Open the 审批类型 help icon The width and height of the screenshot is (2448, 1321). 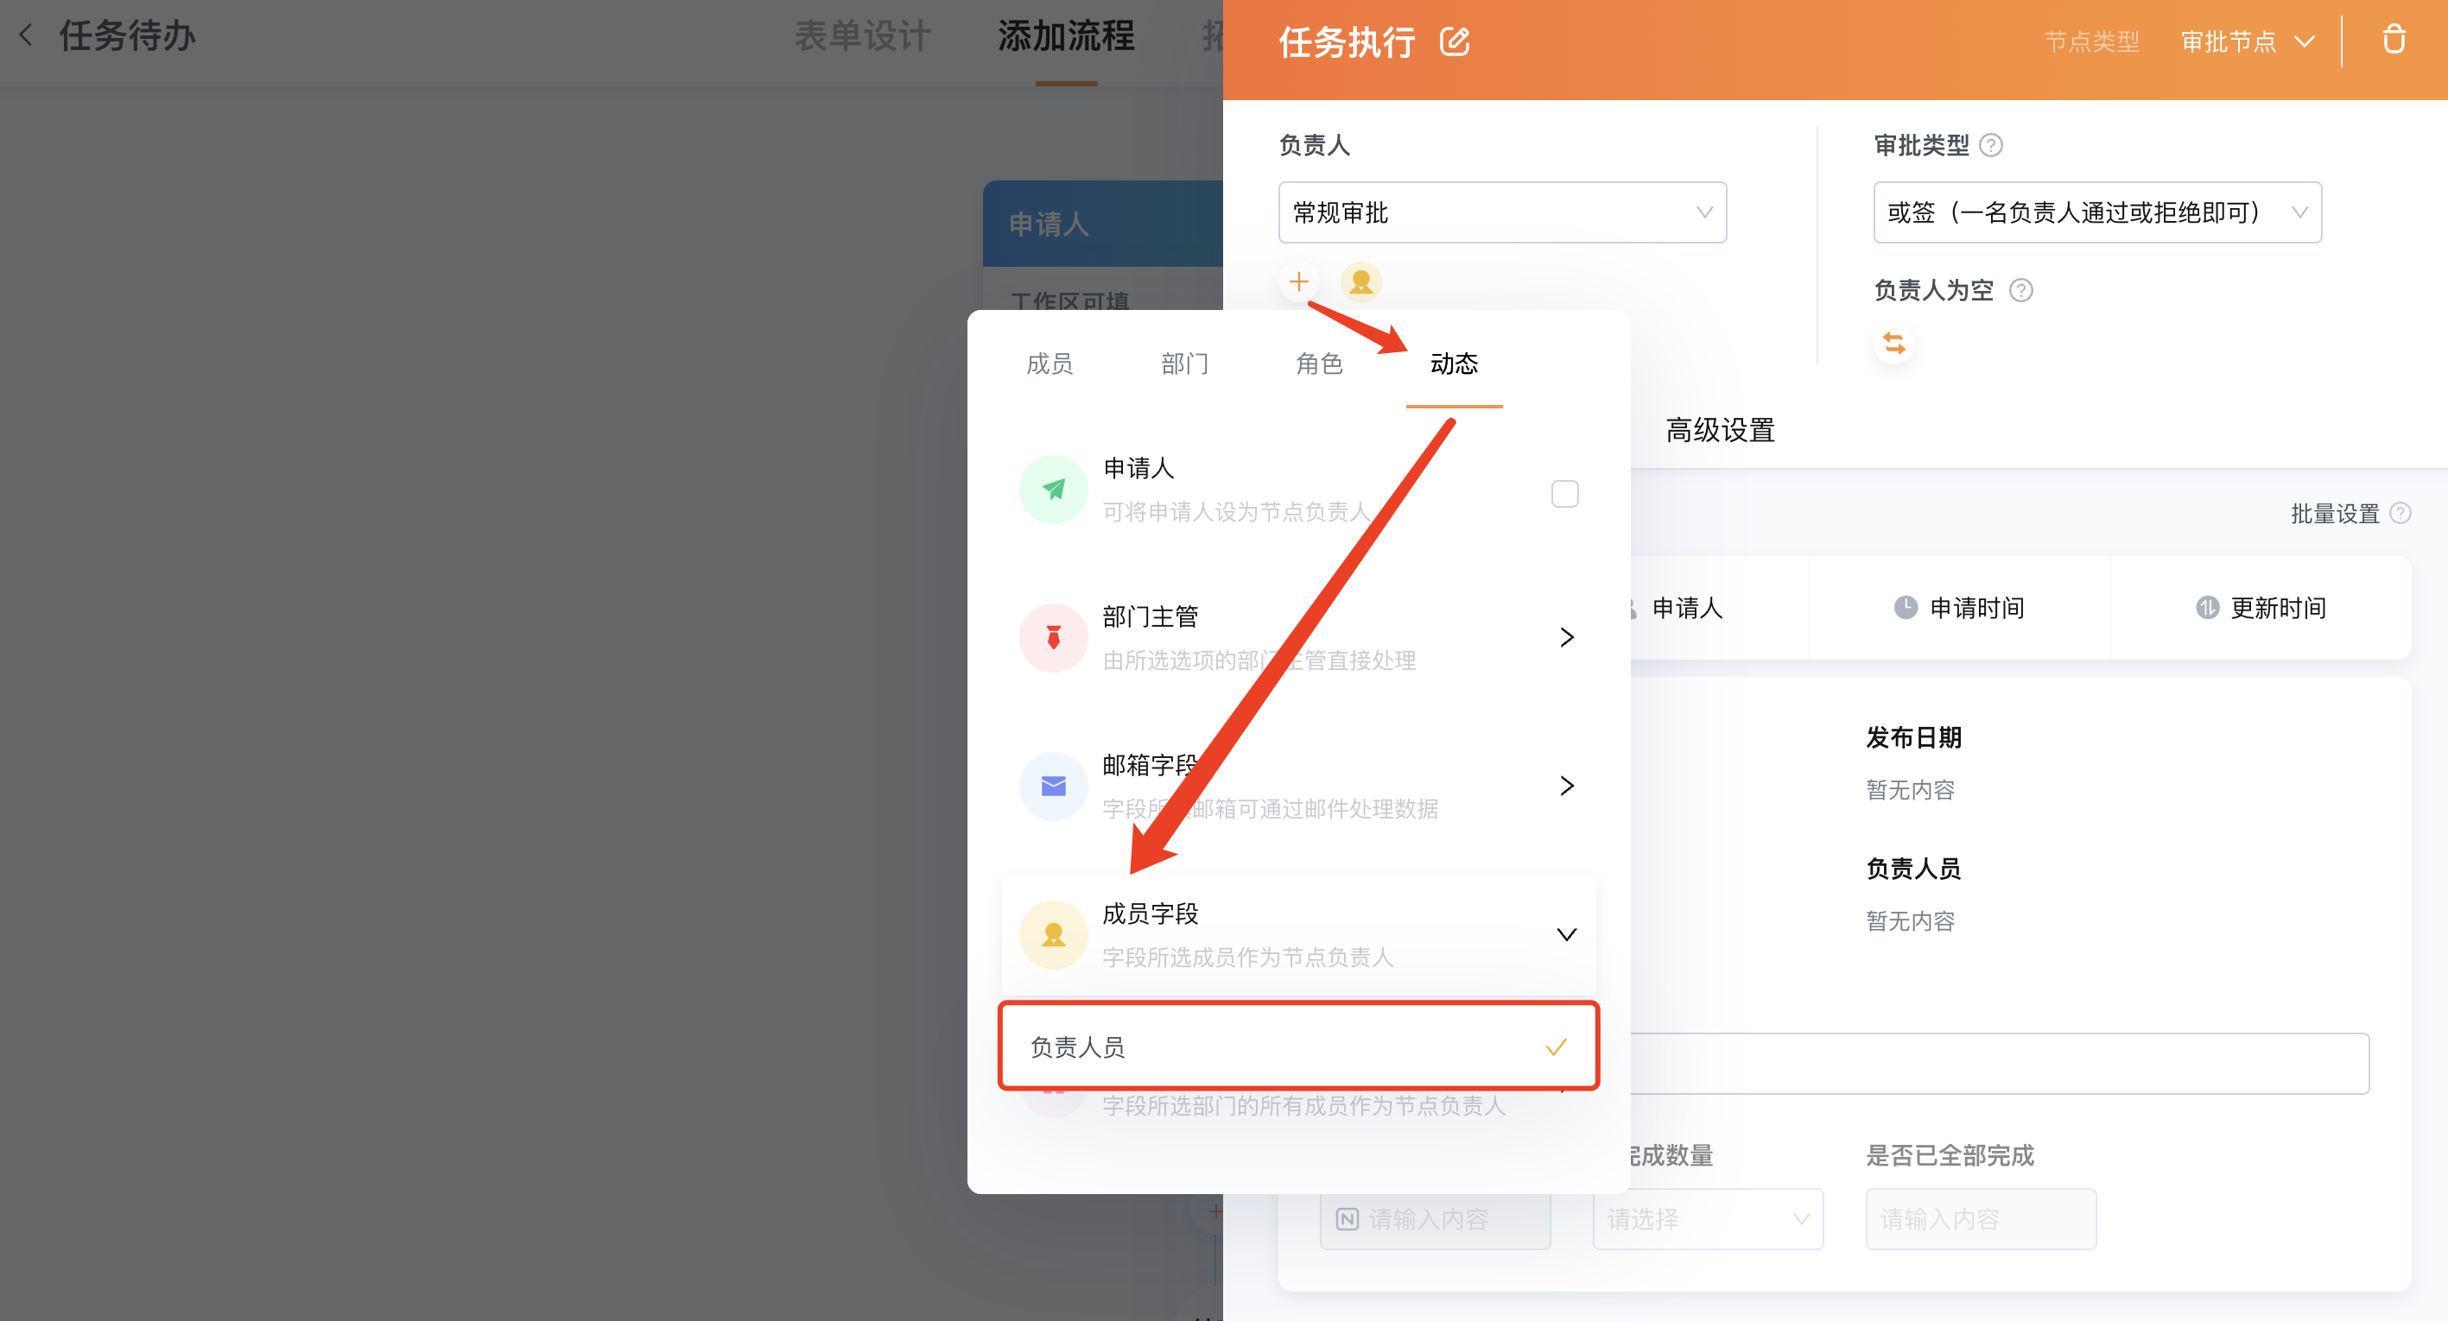pyautogui.click(x=1990, y=145)
